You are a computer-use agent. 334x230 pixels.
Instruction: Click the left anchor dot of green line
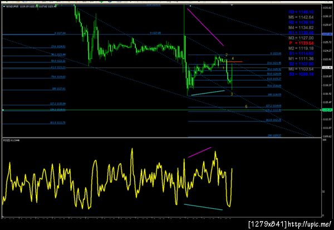pyautogui.click(x=3, y=110)
